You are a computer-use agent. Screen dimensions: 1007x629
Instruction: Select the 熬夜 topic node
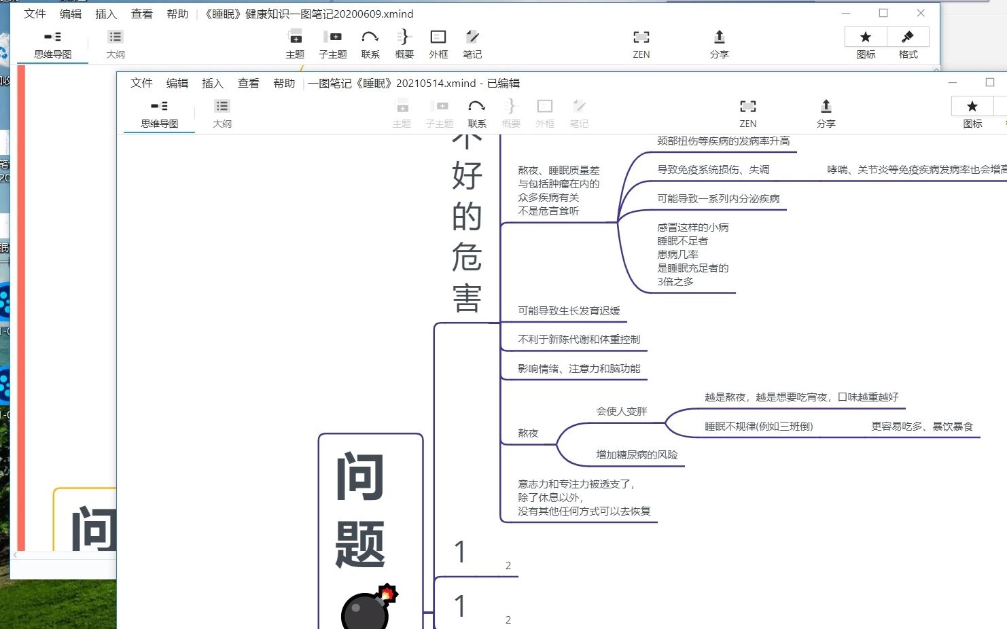point(528,433)
